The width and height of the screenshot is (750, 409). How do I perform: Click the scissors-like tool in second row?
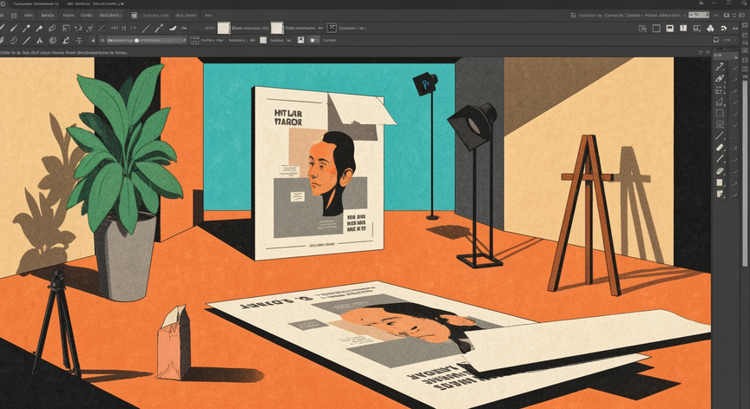click(x=39, y=40)
